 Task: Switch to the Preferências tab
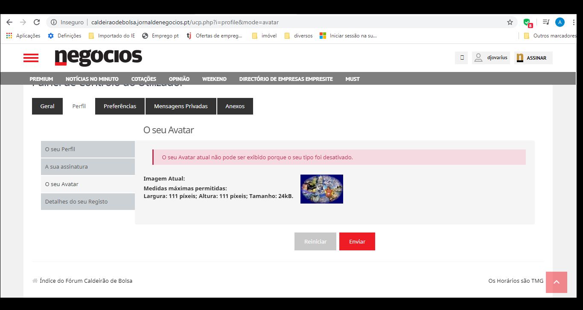[120, 106]
